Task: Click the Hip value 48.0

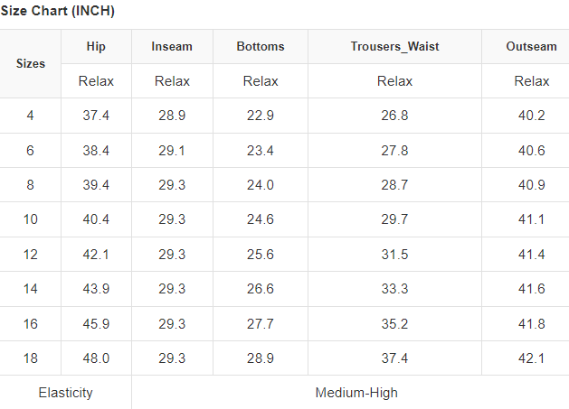Action: [96, 358]
